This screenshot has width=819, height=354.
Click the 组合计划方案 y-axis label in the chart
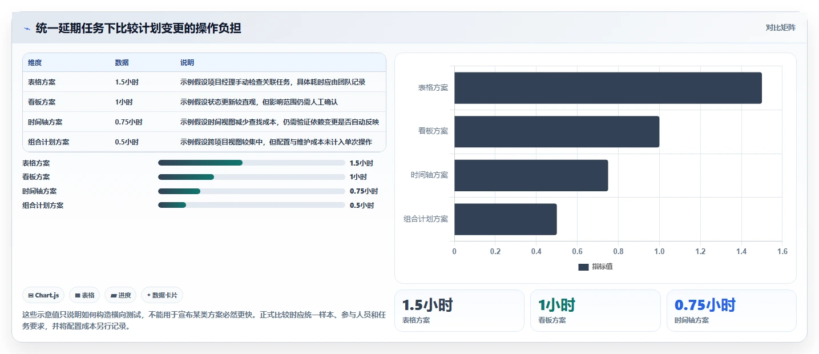click(426, 219)
